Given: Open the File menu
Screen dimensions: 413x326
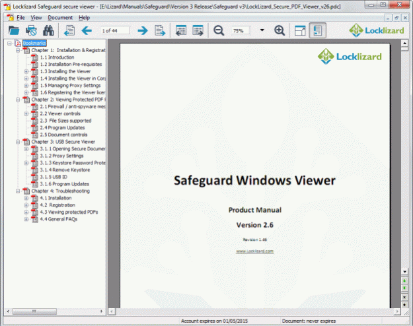Looking at the screenshot, I should point(20,18).
